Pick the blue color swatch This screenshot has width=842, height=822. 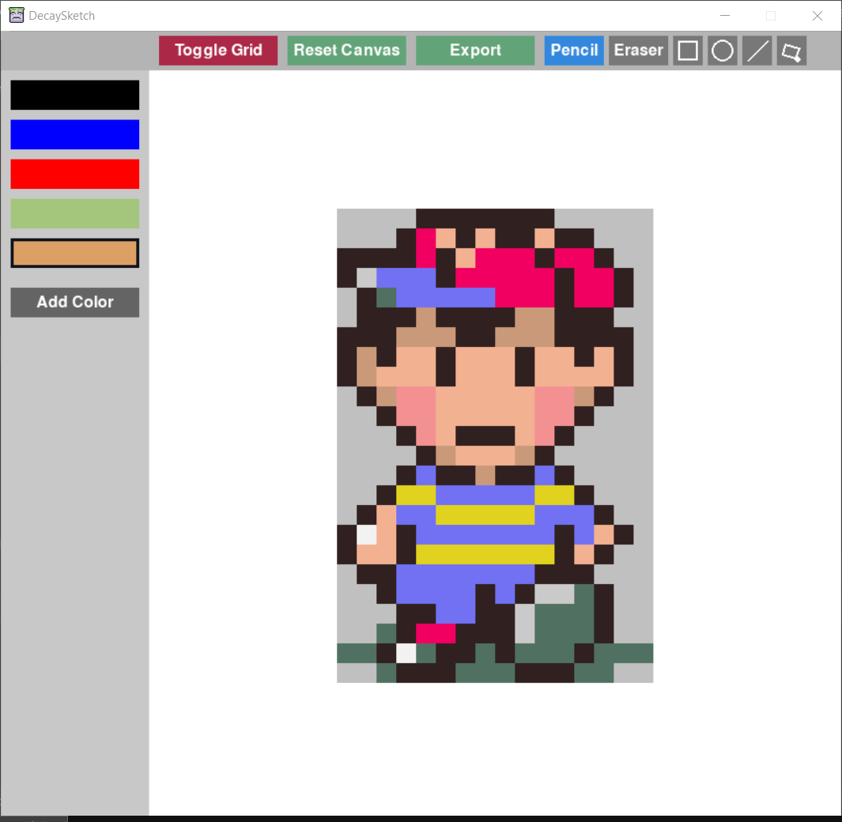(74, 134)
